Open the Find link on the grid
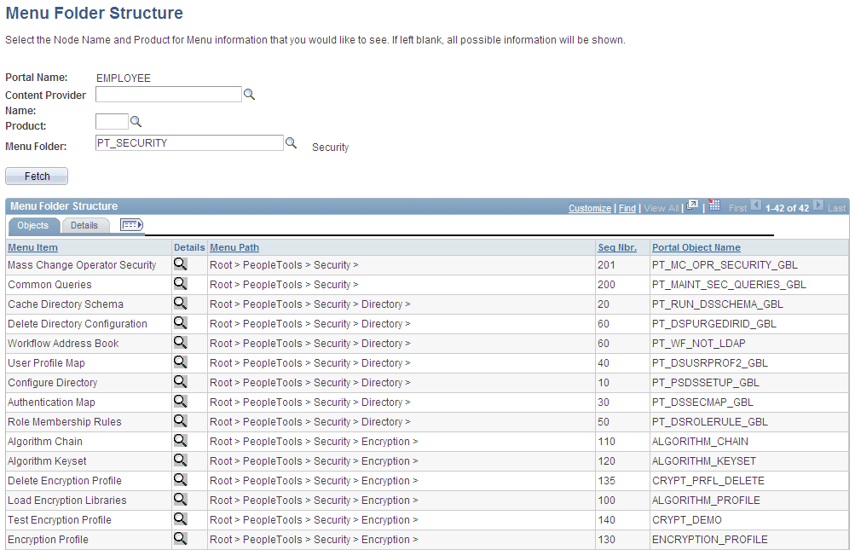The width and height of the screenshot is (855, 550). tap(627, 207)
